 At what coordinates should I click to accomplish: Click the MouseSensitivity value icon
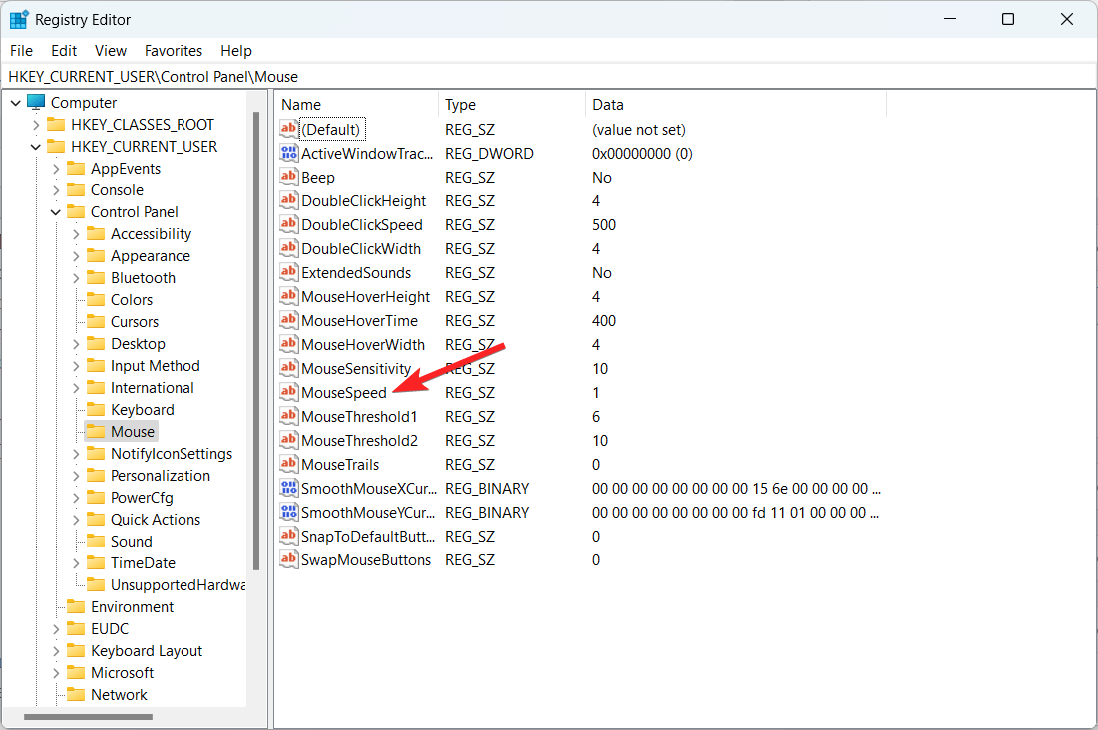288,368
